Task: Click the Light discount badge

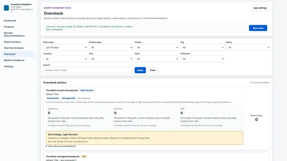Action: tap(87, 91)
